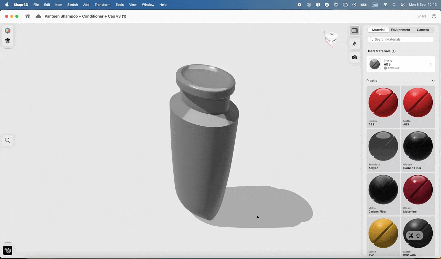
Task: Open the Item menu
Action: click(59, 4)
